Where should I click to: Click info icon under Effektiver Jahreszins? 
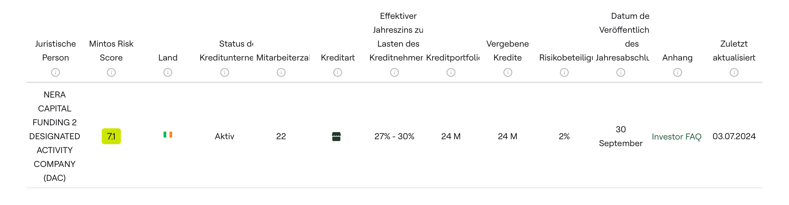coord(394,72)
